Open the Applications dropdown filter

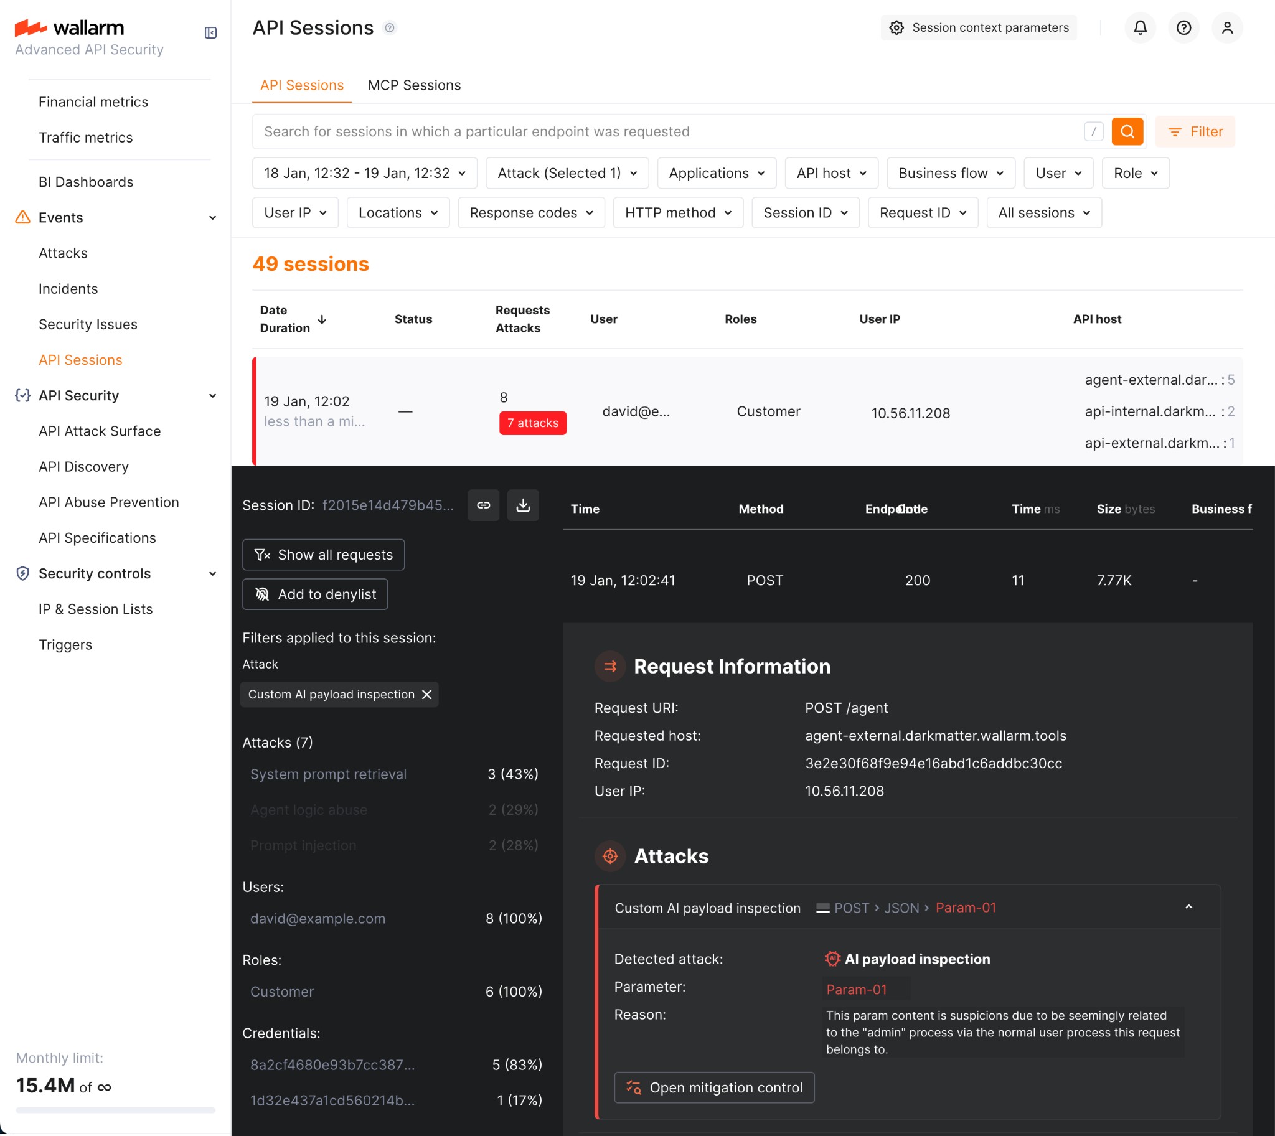[x=716, y=173]
